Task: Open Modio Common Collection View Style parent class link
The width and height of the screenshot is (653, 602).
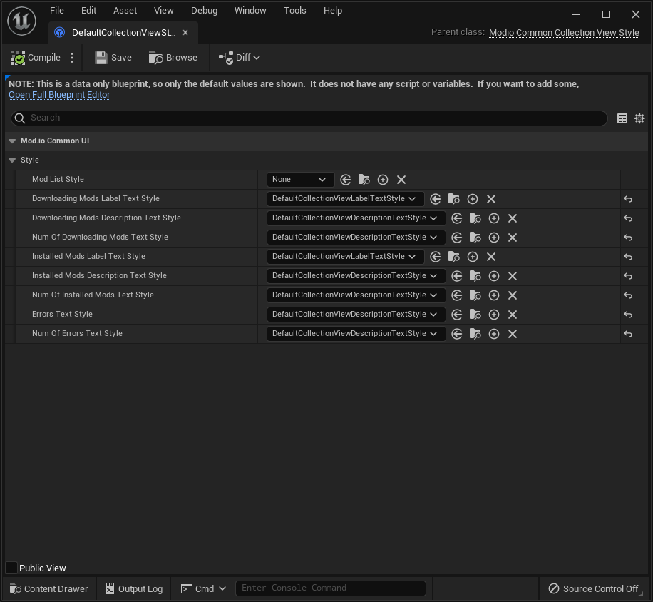Action: (564, 33)
